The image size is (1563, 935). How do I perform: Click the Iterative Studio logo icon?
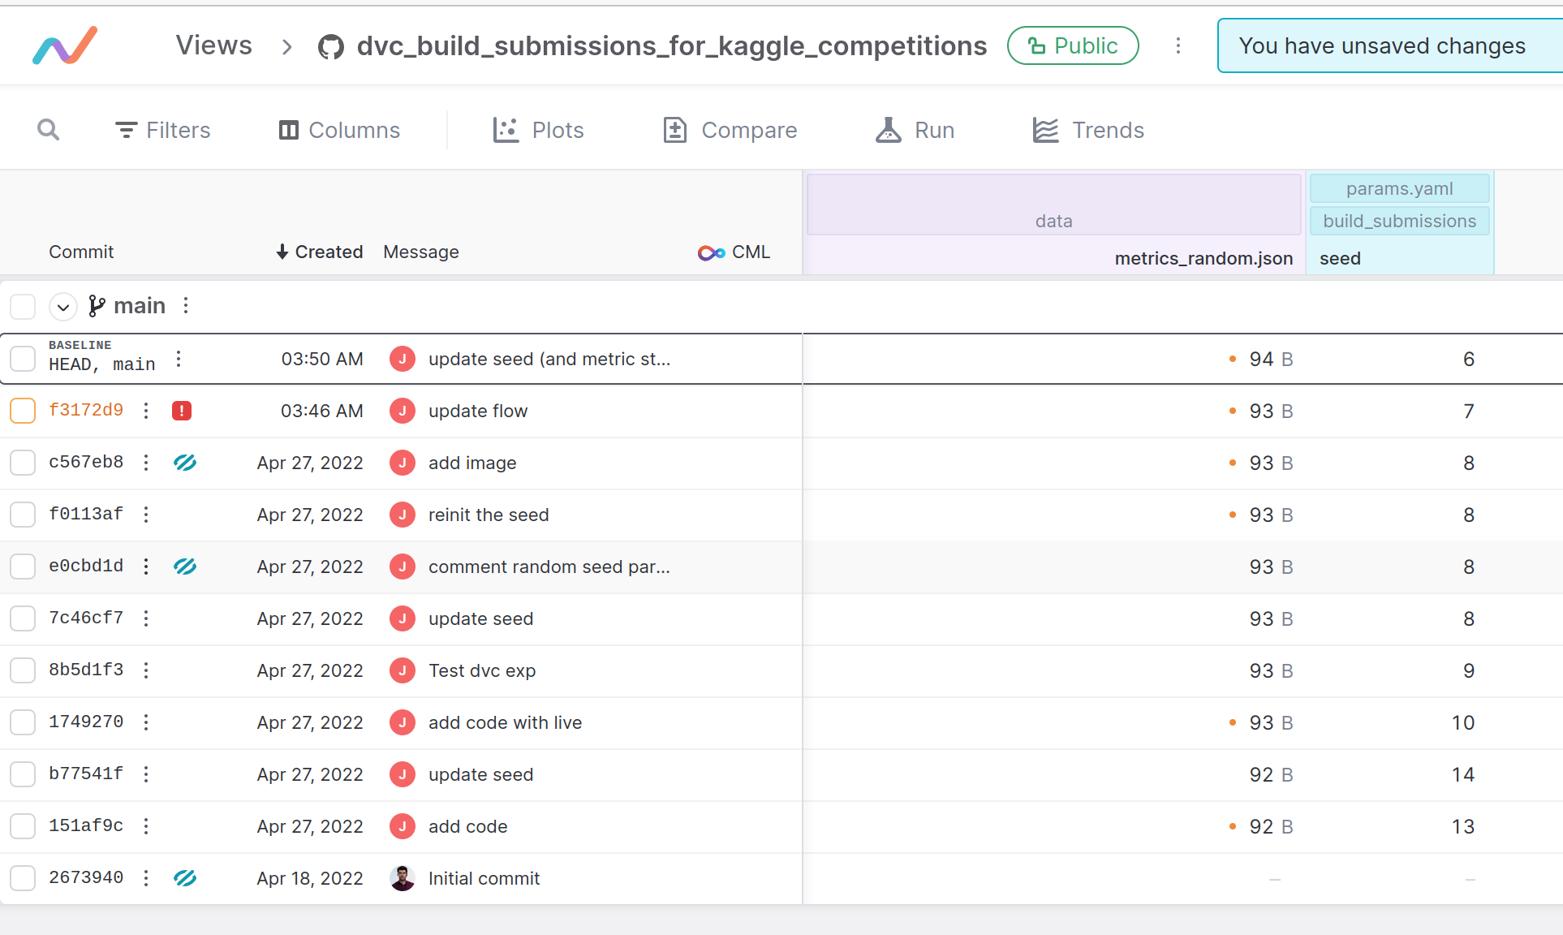tap(65, 45)
